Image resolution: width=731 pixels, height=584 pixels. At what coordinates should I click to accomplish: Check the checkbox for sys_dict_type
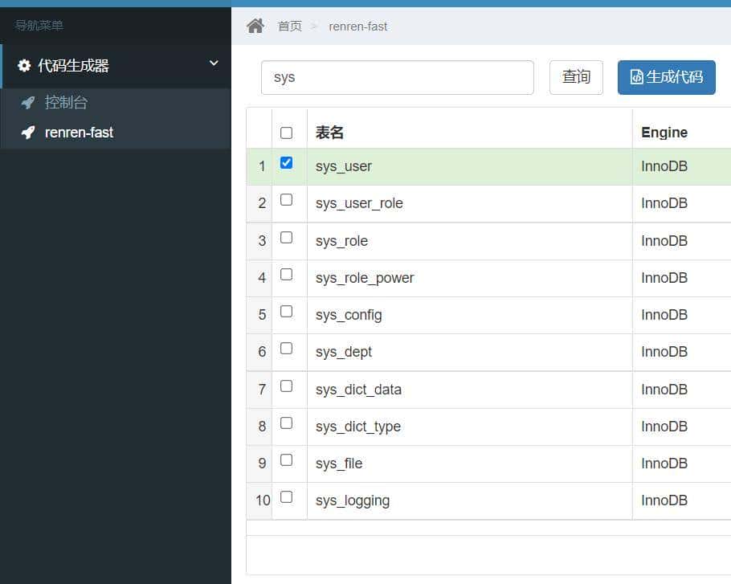(286, 422)
